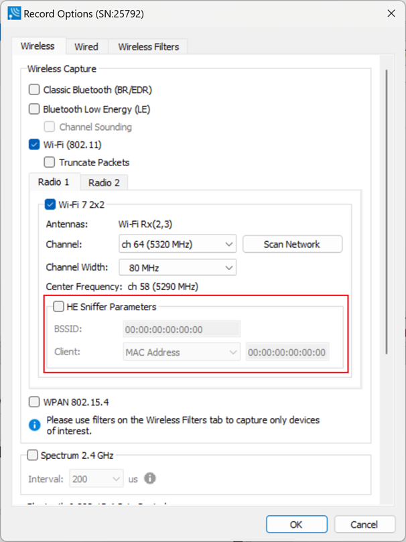Click the 'Please use filters' hint text
This screenshot has width=406, height=542.
pyautogui.click(x=183, y=425)
